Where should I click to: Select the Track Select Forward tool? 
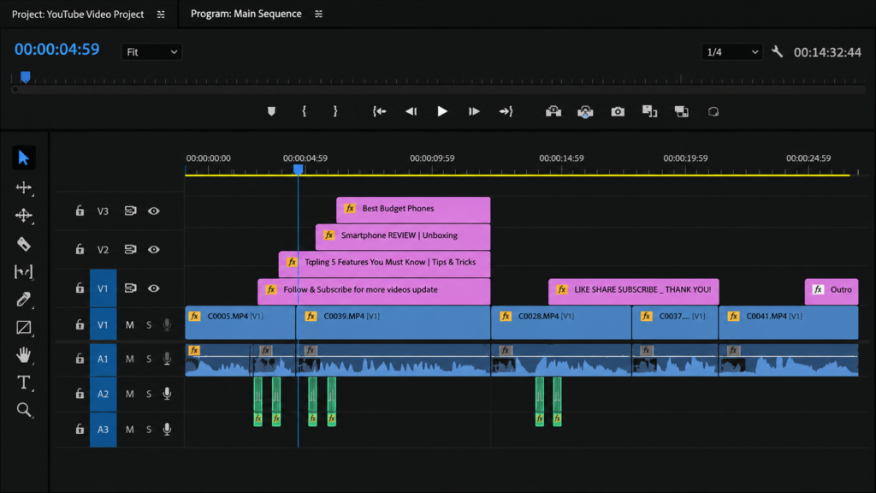click(23, 187)
